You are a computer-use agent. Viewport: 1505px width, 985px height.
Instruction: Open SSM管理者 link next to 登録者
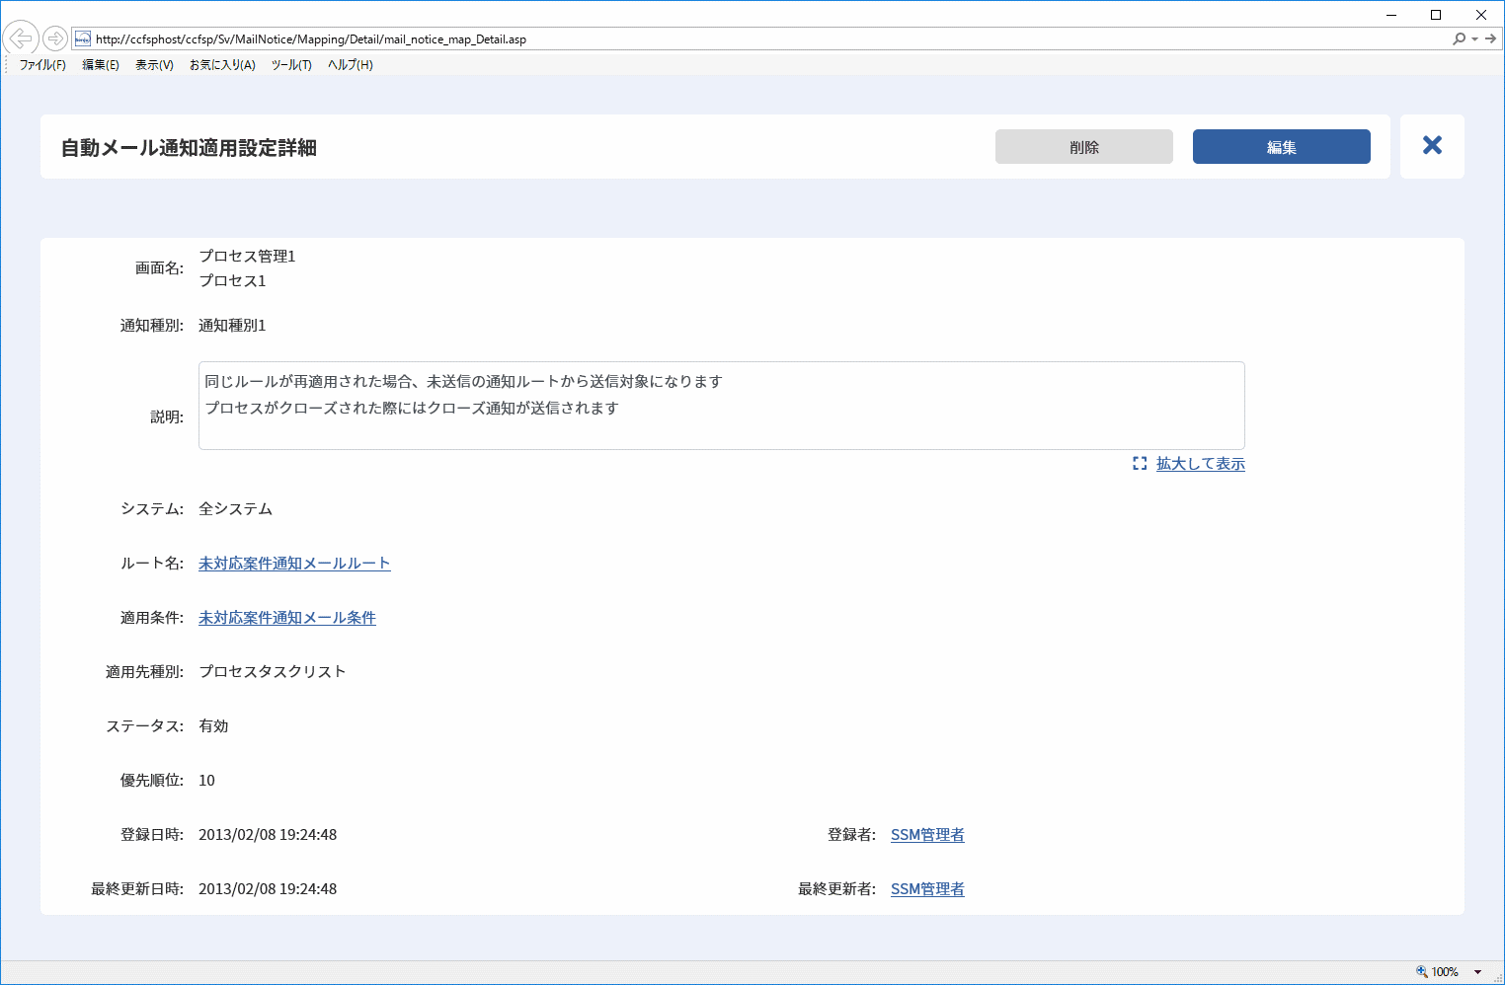tap(927, 835)
